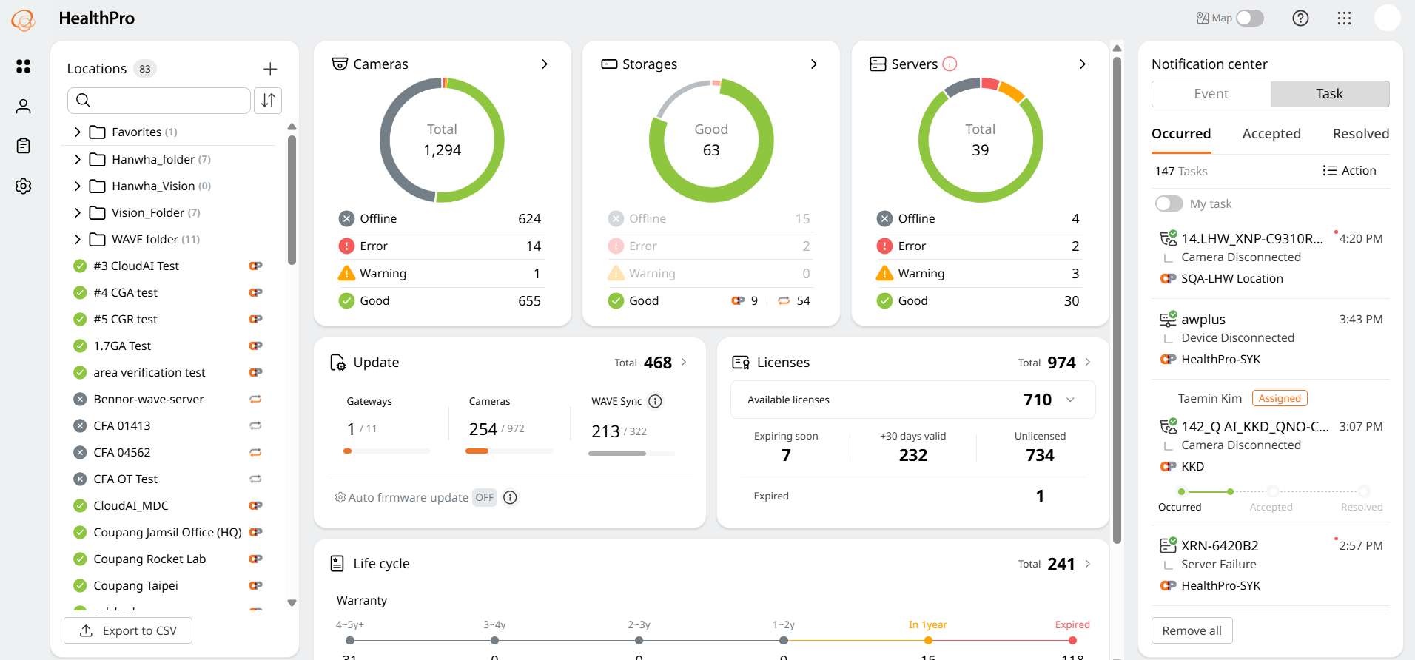The height and width of the screenshot is (660, 1415).
Task: Open the apps grid icon
Action: 1345,18
